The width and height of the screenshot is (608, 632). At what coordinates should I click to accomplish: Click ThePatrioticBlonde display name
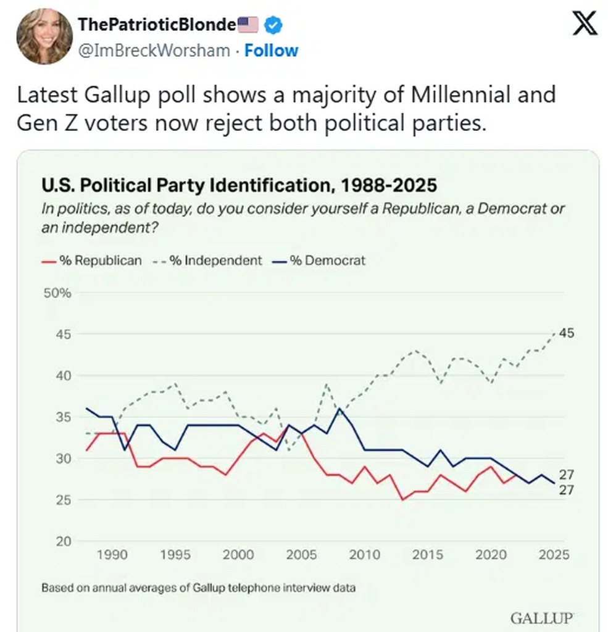(157, 25)
